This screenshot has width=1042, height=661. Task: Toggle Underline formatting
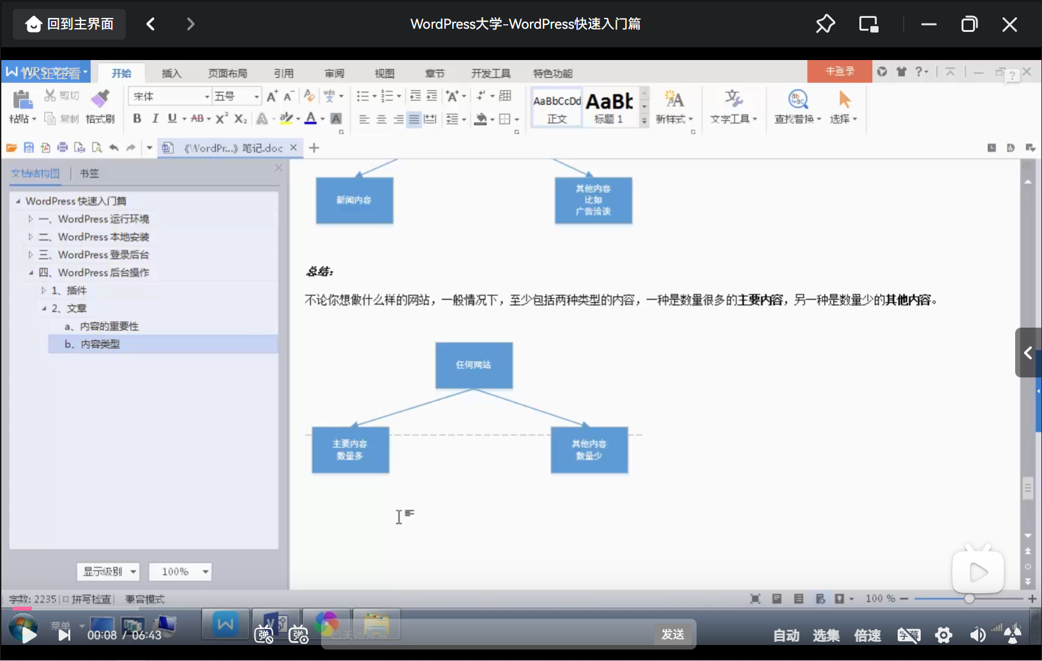pyautogui.click(x=172, y=119)
